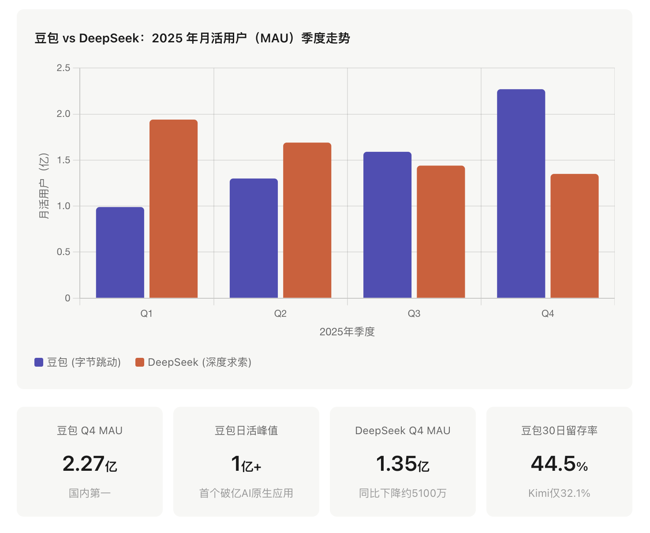Click the blue 豆包 legend color swatch

(39, 362)
